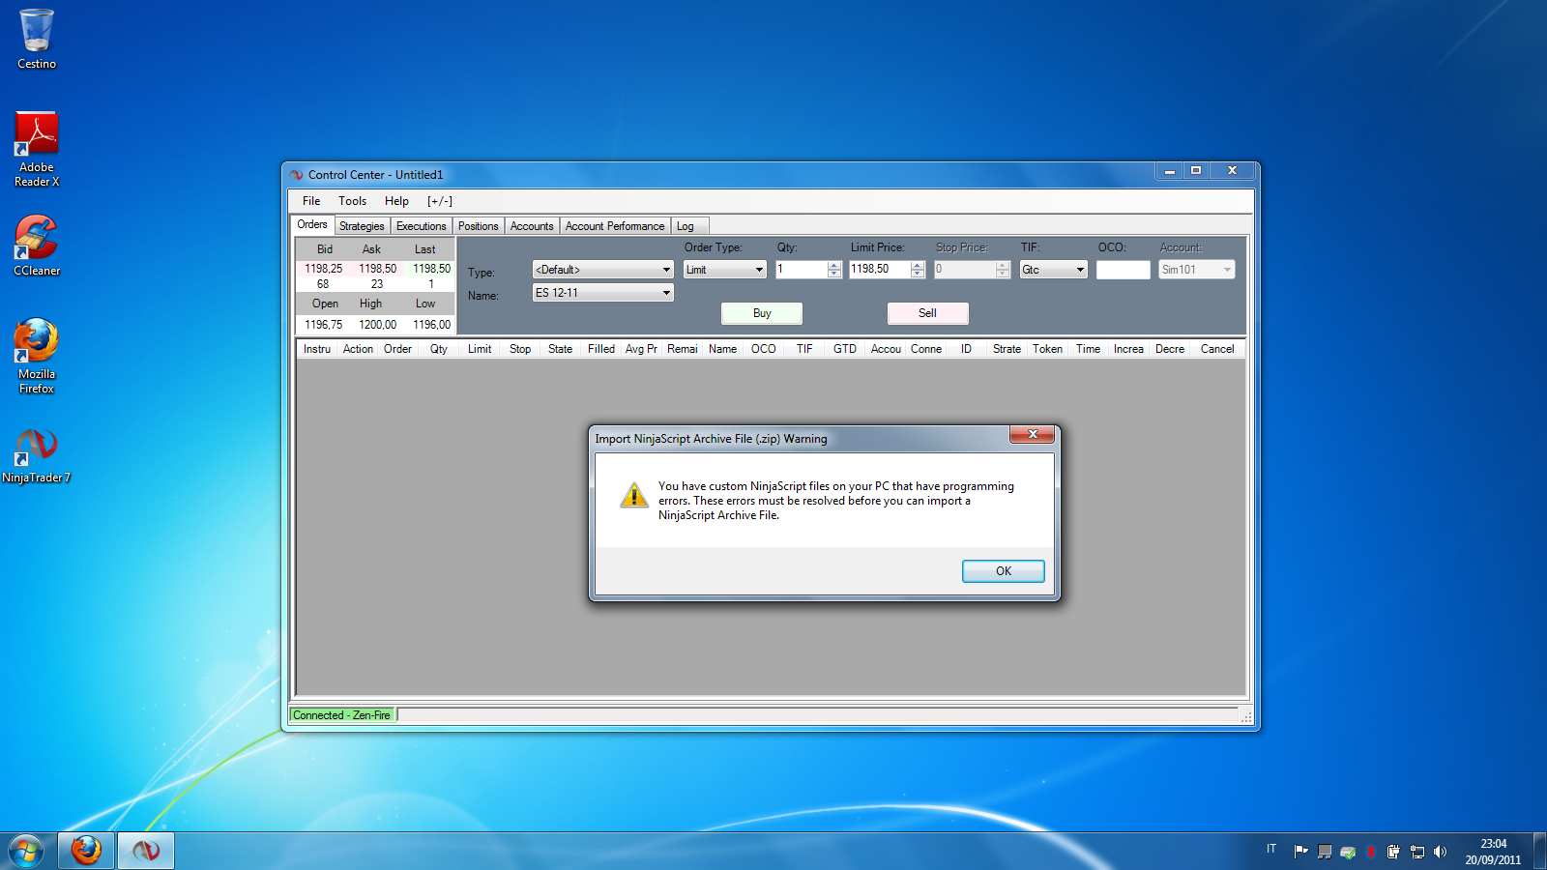Click the Cancel column header

click(x=1217, y=349)
